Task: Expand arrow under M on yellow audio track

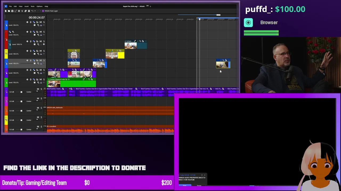Action: (37, 120)
